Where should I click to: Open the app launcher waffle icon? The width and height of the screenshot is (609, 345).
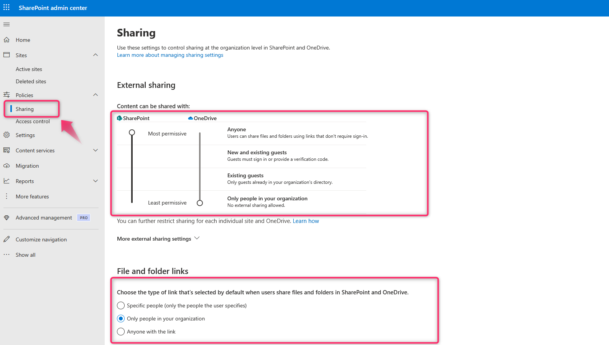7,8
